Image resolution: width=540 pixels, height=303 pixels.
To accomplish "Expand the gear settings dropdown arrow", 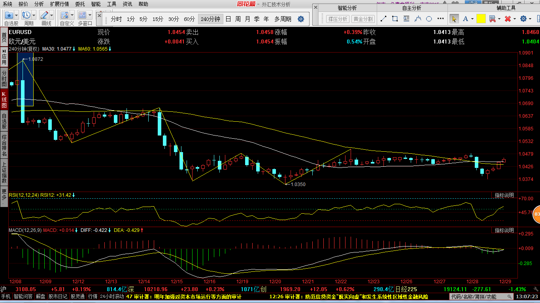I will (x=530, y=19).
